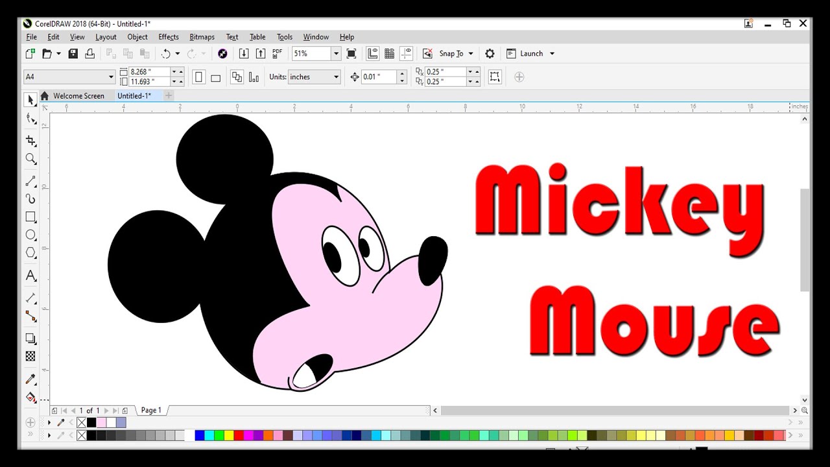Click the nudge distance 0.01 field
Viewport: 830px width, 467px height.
(x=379, y=77)
